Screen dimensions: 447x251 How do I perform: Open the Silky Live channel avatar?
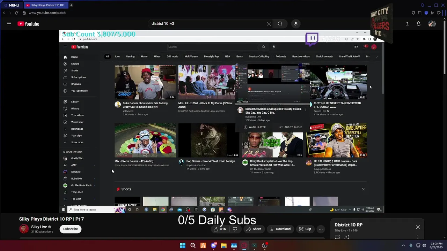pyautogui.click(x=24, y=229)
